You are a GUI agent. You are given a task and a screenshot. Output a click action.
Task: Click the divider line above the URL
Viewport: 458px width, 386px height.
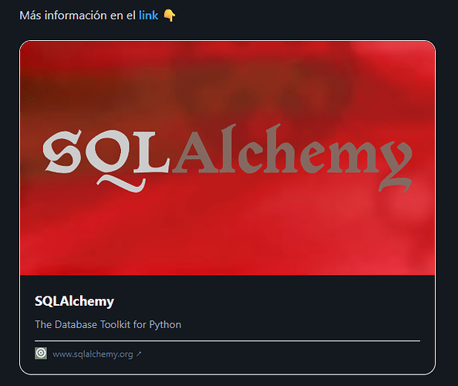click(227, 340)
